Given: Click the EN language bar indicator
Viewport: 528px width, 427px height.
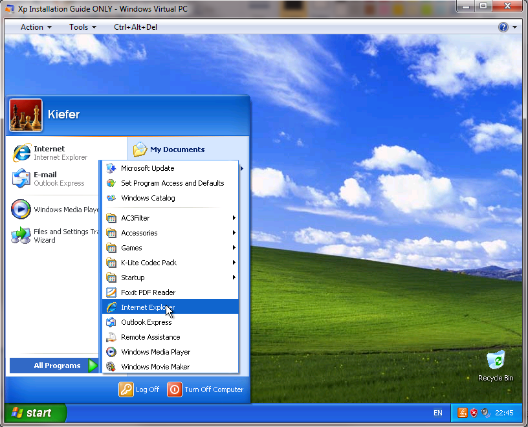Looking at the screenshot, I should click(x=438, y=413).
